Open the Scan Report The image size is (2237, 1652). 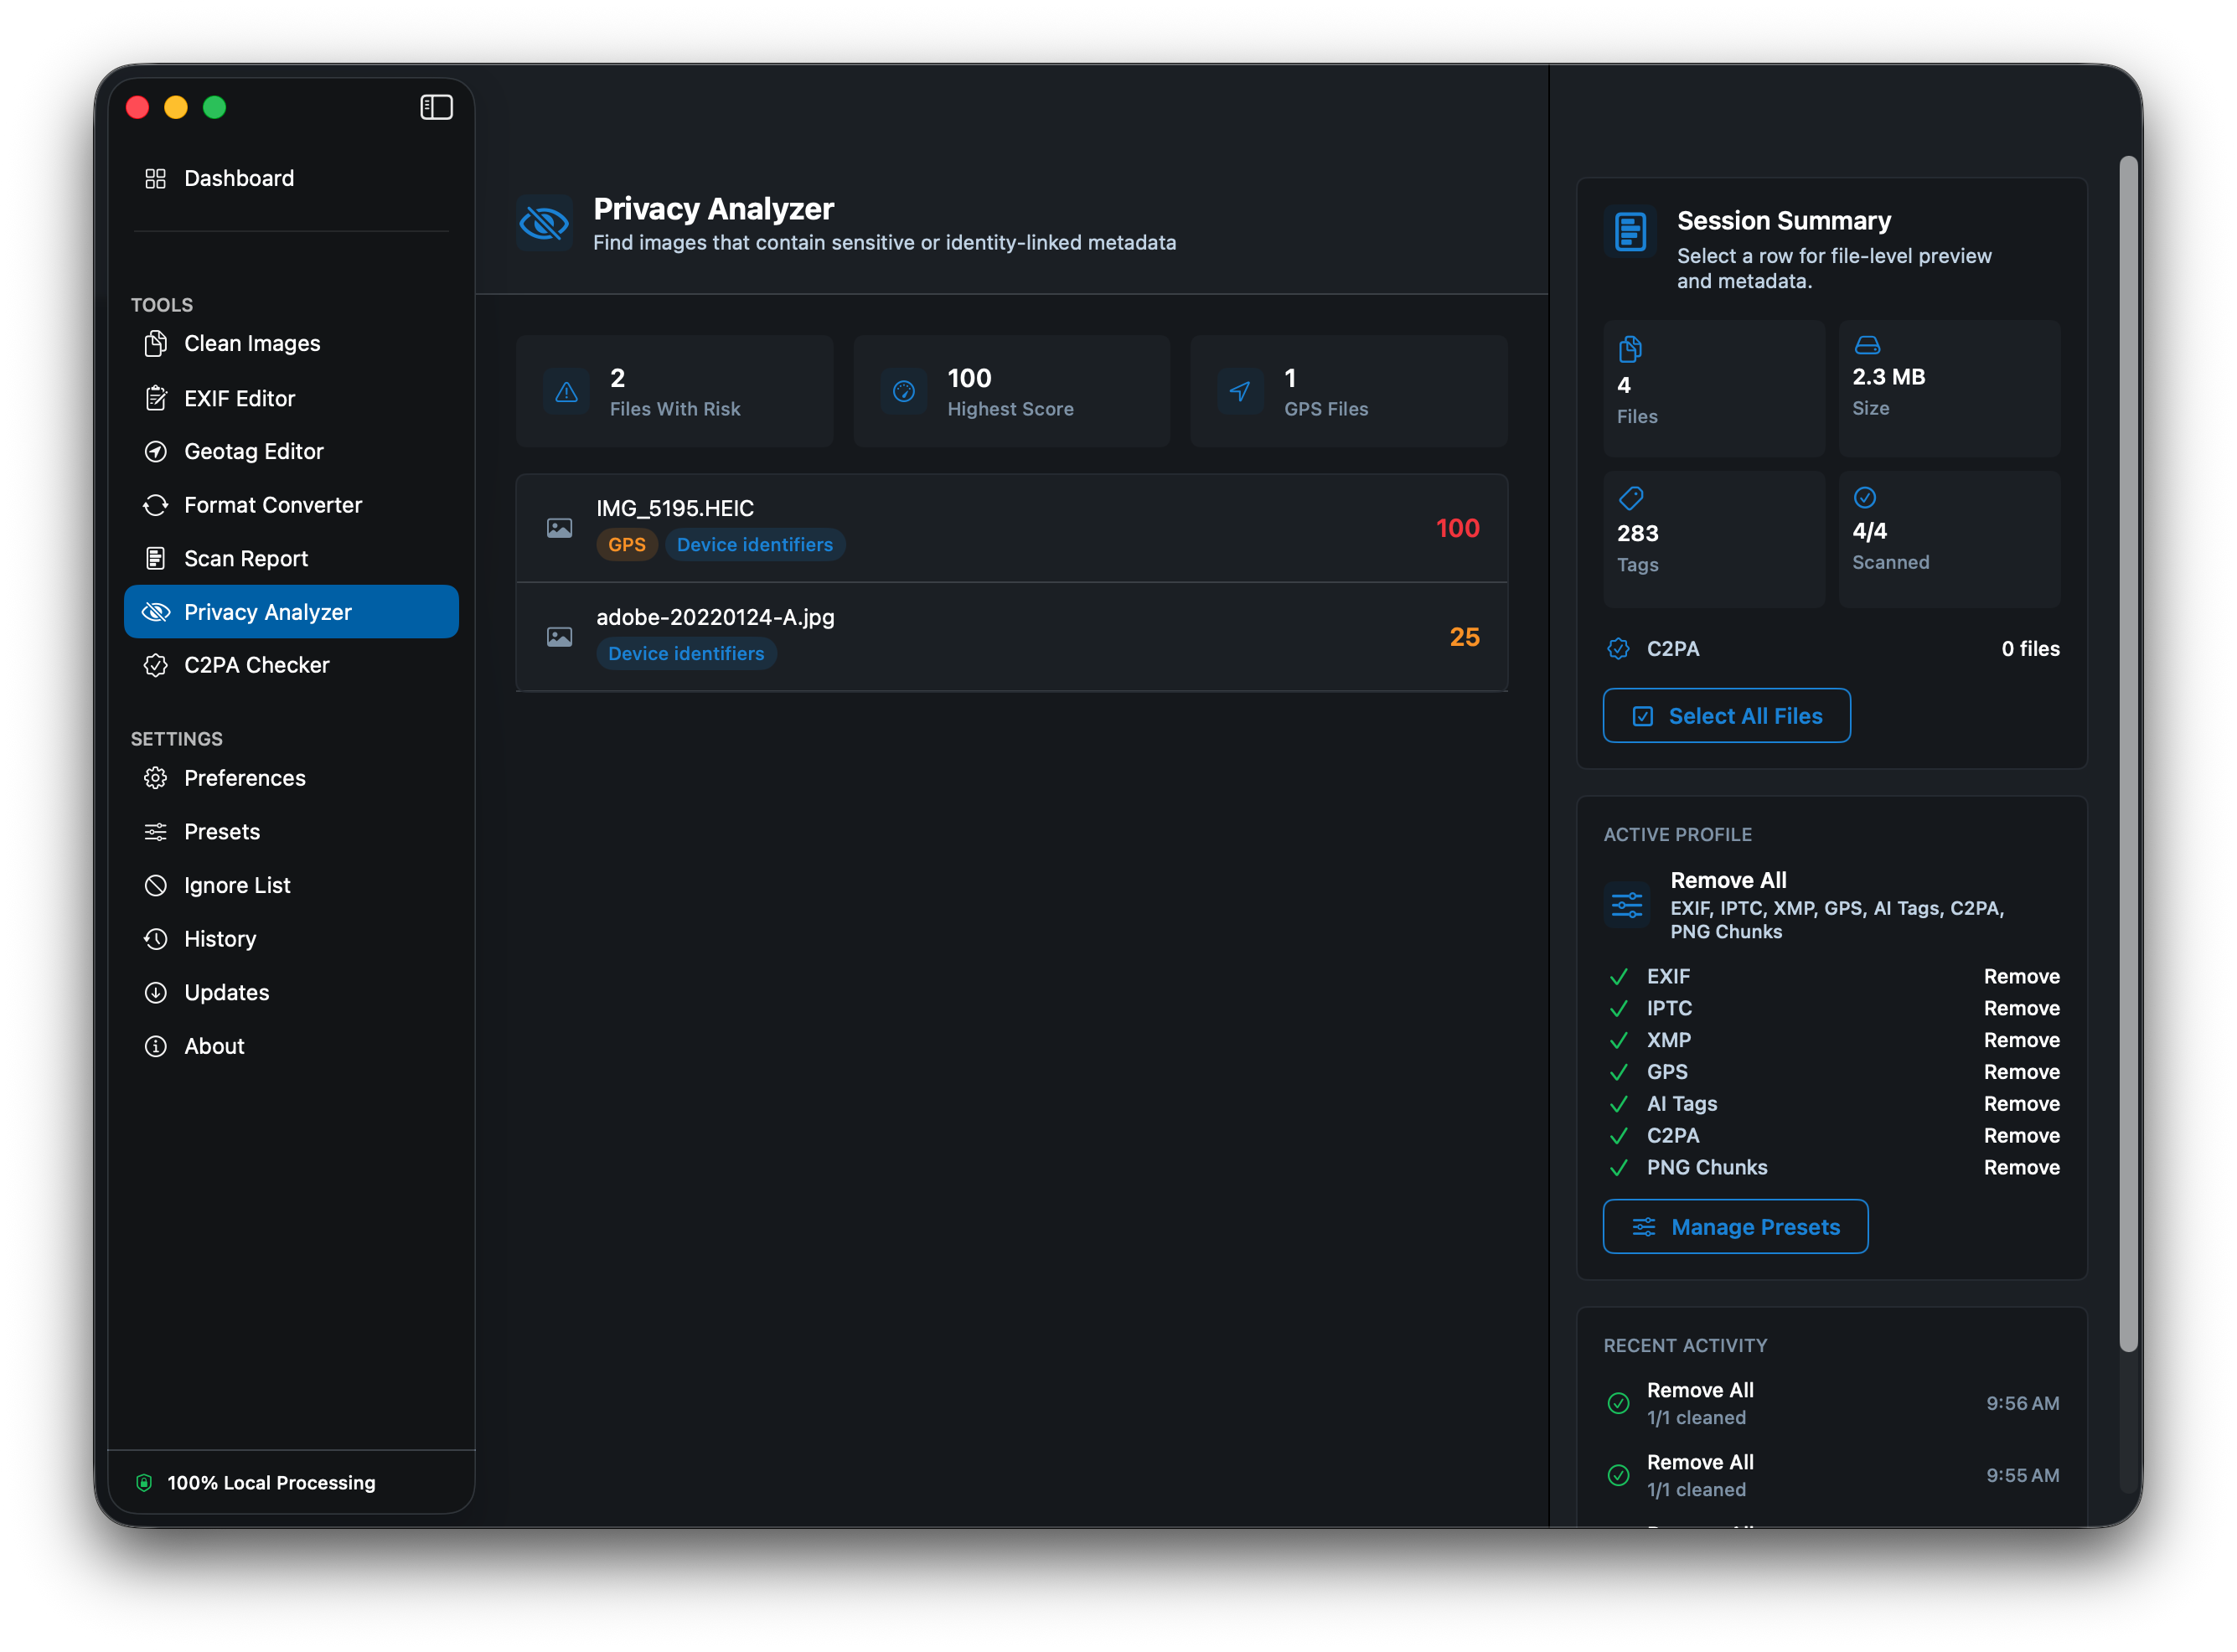point(291,558)
